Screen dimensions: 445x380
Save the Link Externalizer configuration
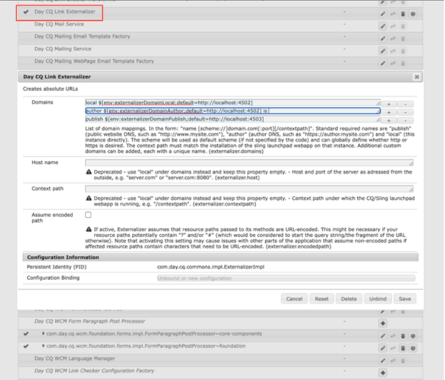(405, 299)
